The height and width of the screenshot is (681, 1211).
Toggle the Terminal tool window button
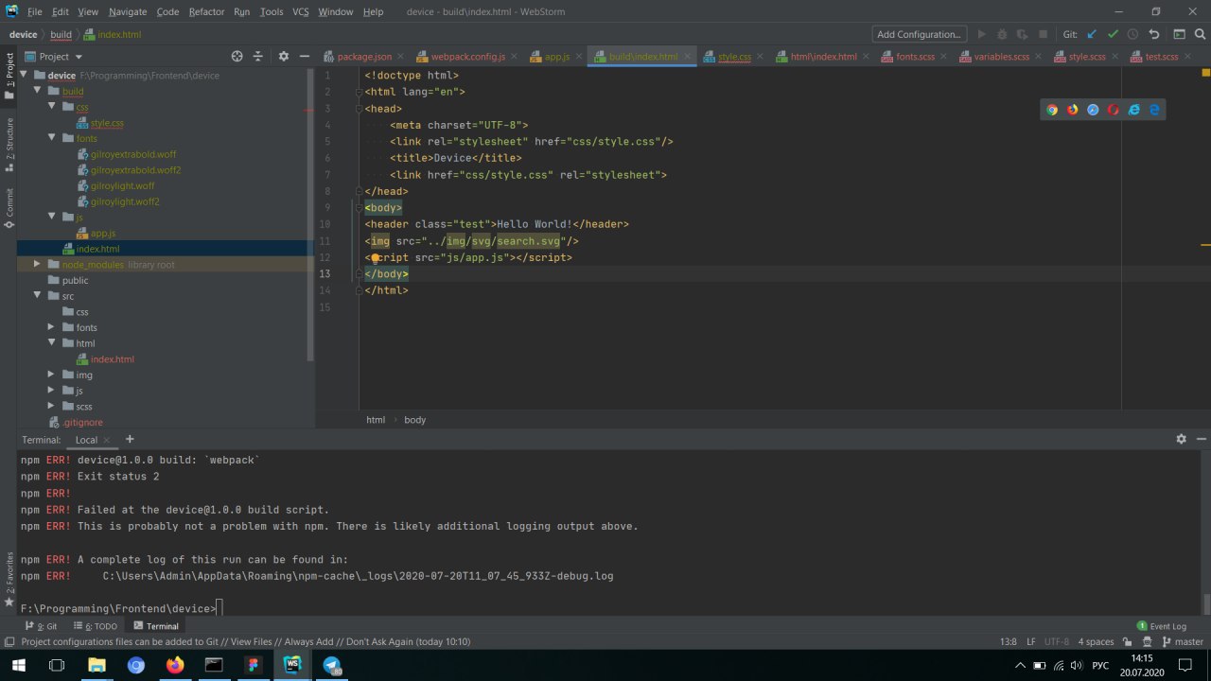(x=156, y=626)
